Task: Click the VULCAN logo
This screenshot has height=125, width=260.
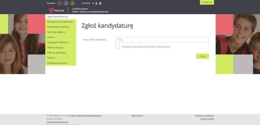Action: pyautogui.click(x=57, y=10)
